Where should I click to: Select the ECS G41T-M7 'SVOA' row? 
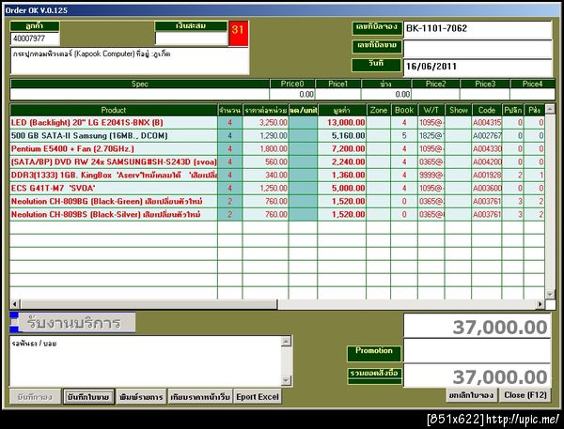(277, 189)
